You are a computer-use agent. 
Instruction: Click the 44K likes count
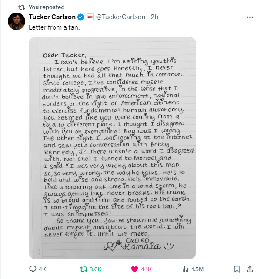(x=146, y=269)
